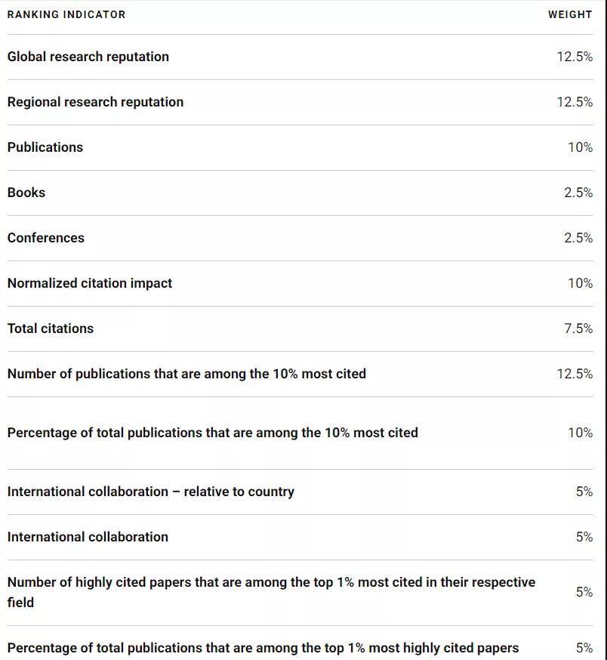The height and width of the screenshot is (660, 607).
Task: Click the Weight column header
Action: pos(570,14)
